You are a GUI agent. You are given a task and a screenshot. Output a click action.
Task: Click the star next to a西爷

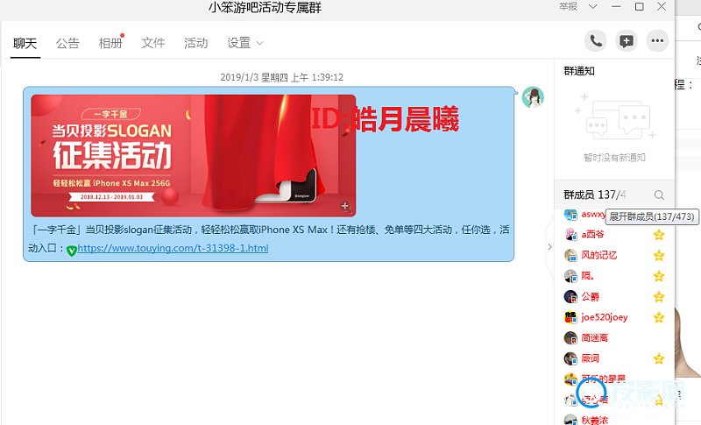(x=659, y=235)
